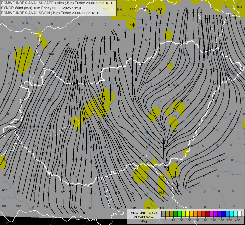Select the 60.2 grid value

6,175
